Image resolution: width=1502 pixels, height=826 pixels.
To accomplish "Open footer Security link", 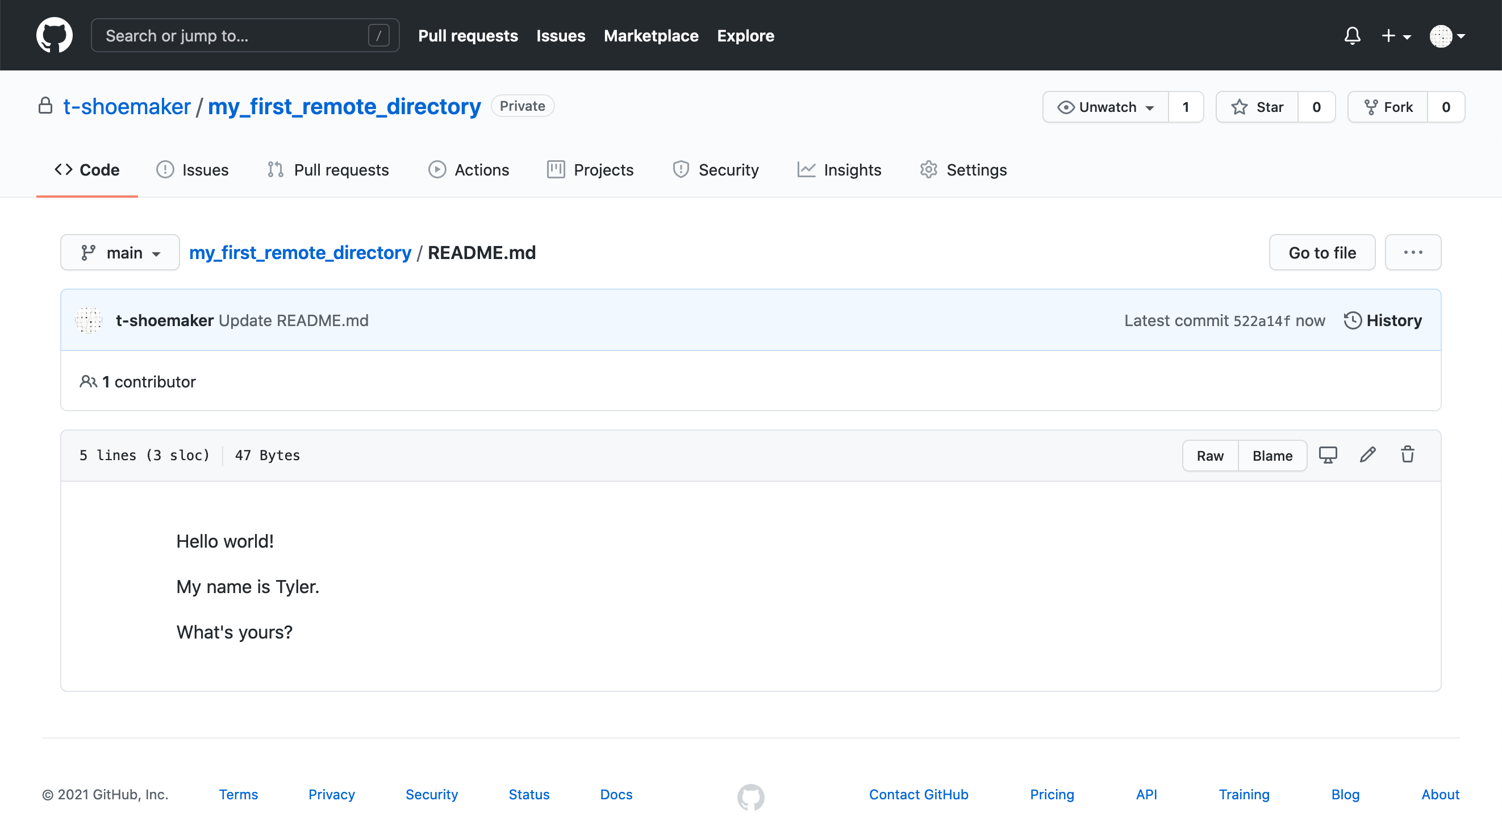I will (x=432, y=795).
